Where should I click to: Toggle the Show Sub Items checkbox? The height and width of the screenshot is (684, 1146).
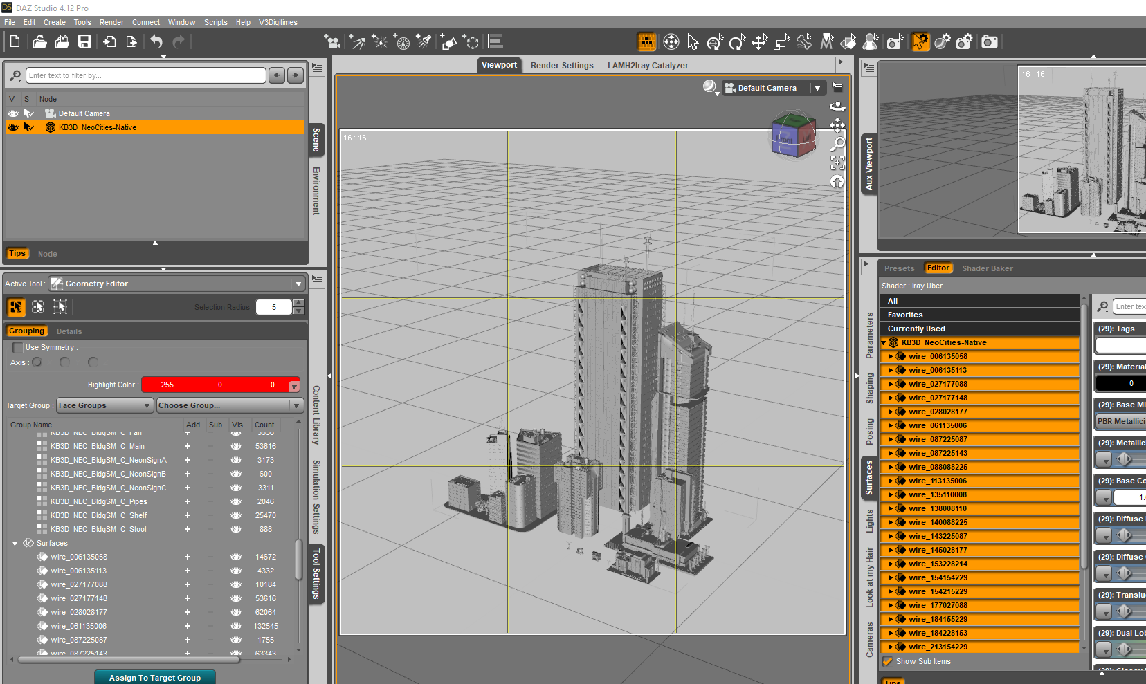(x=888, y=661)
